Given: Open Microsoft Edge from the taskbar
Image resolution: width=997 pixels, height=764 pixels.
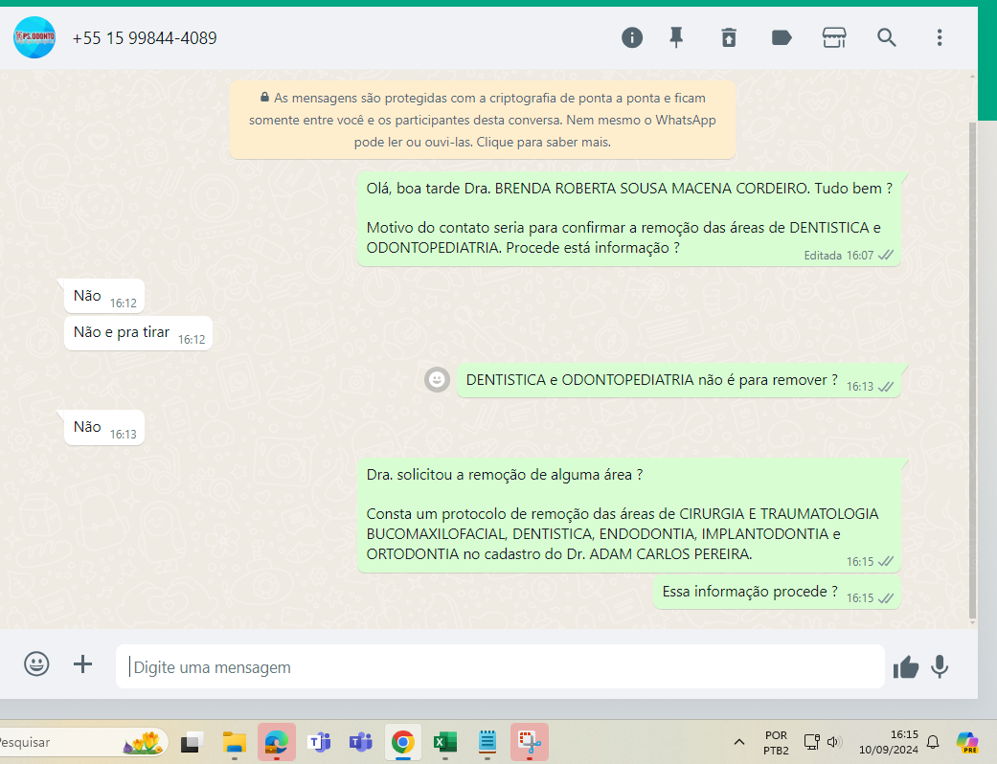Looking at the screenshot, I should click(x=277, y=742).
